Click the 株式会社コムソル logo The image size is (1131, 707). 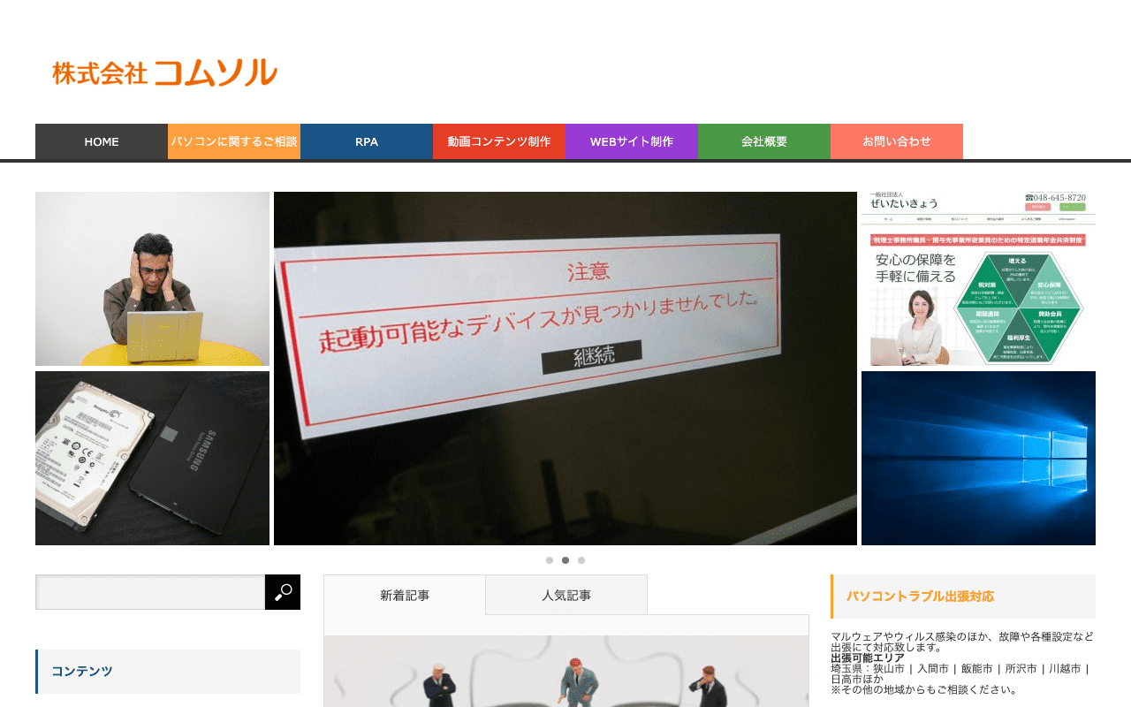pos(165,72)
